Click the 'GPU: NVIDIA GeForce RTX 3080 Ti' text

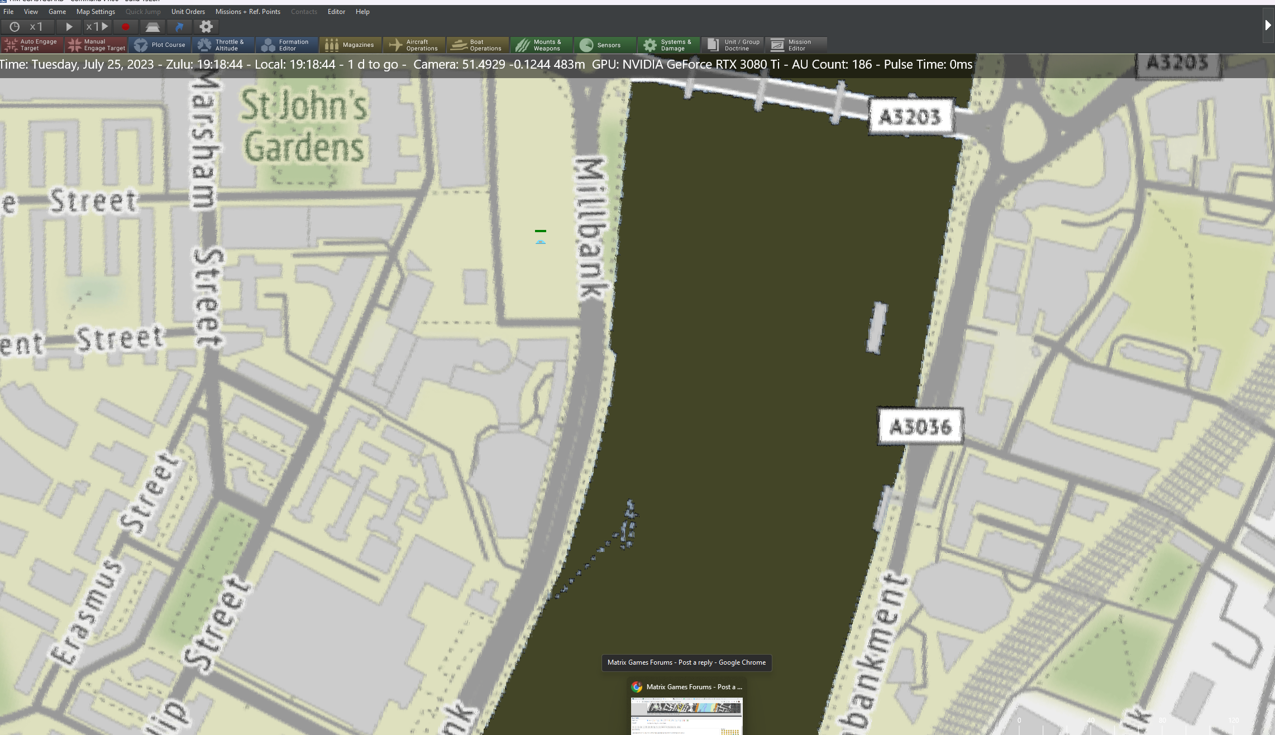(686, 65)
